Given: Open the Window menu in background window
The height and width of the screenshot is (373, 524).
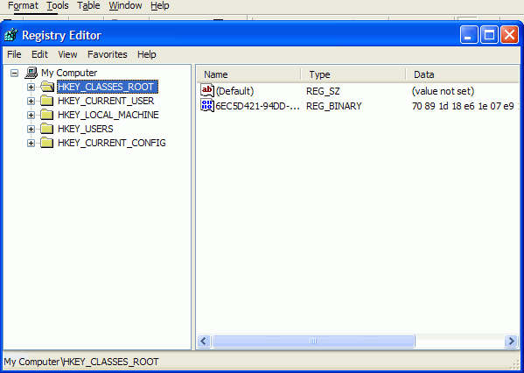Looking at the screenshot, I should [125, 5].
